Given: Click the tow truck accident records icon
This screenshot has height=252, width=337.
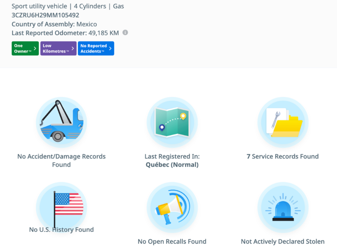Looking at the screenshot, I should tap(61, 122).
